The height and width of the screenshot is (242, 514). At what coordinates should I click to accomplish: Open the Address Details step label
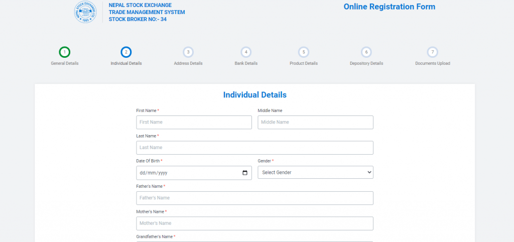click(188, 63)
